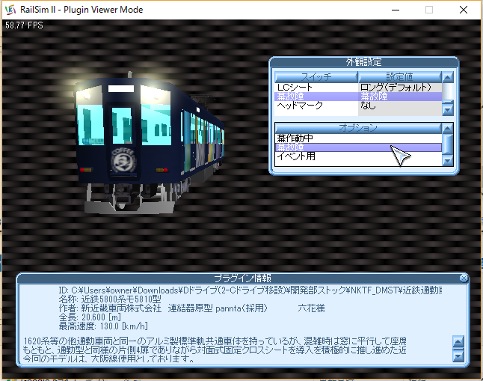Viewport: 483px width, 381px height.
Task: Click the 名称: 近鉄5800系モ5810型 line
Action: click(x=110, y=299)
